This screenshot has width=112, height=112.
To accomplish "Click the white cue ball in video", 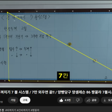I will click(x=95, y=60).
